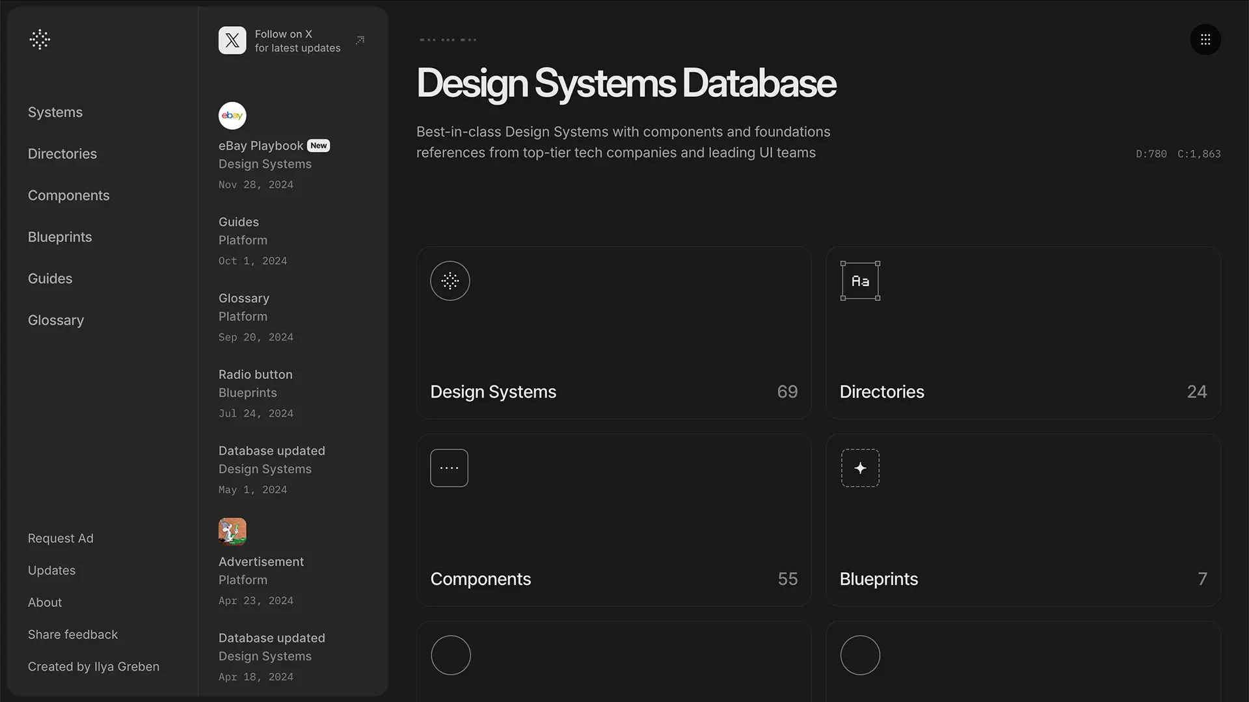Open the eBay Playbook update entry
This screenshot has width=1249, height=702.
tap(261, 146)
